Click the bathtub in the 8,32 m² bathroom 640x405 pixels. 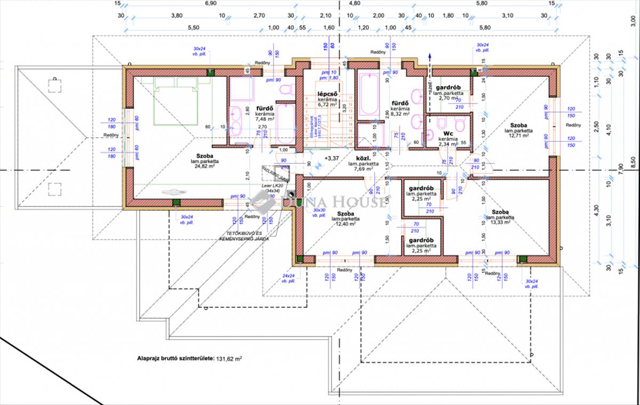pos(368,96)
